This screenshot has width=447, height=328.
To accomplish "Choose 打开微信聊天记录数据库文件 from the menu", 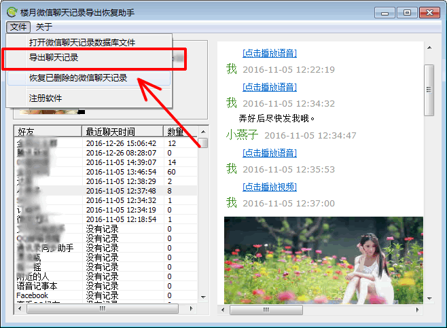I will tap(82, 42).
